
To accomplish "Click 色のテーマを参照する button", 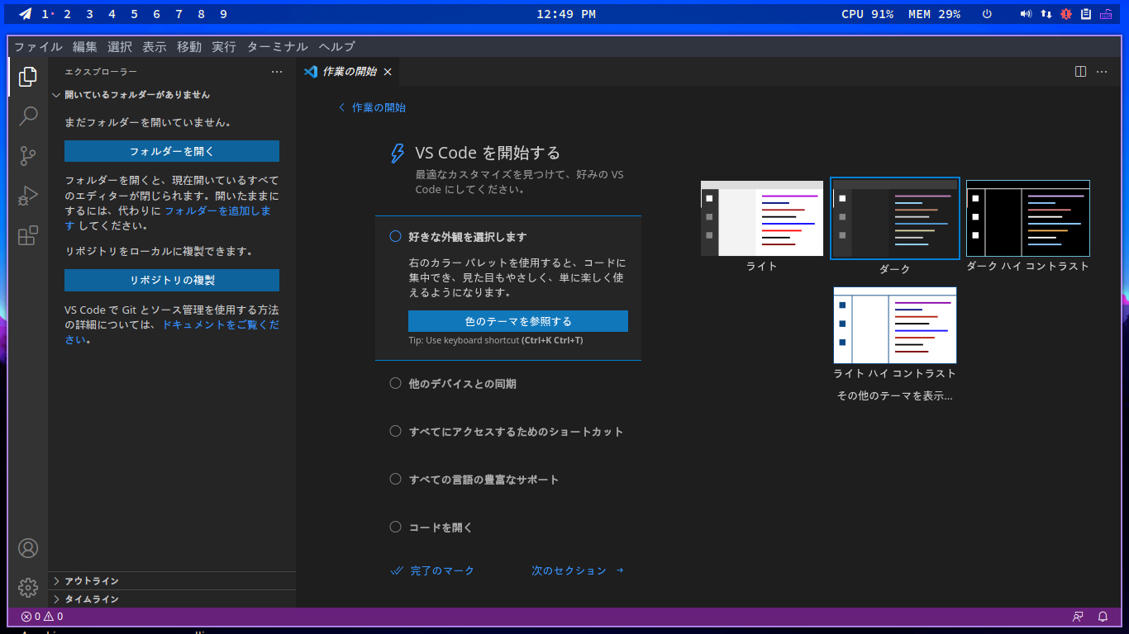I will [518, 321].
